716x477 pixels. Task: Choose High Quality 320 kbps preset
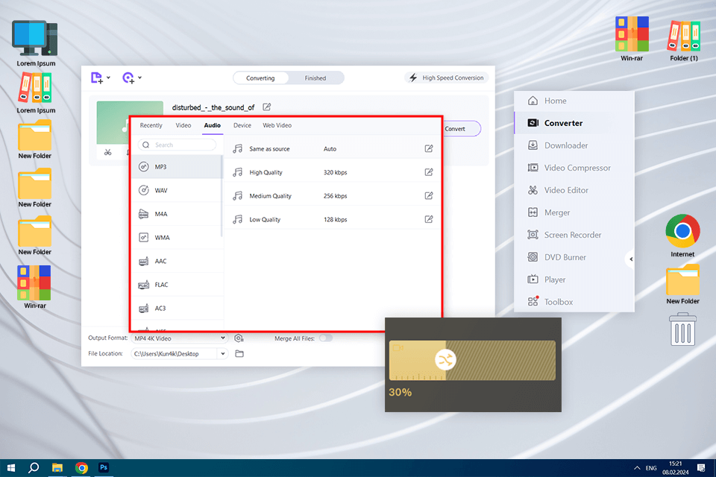[x=333, y=173]
